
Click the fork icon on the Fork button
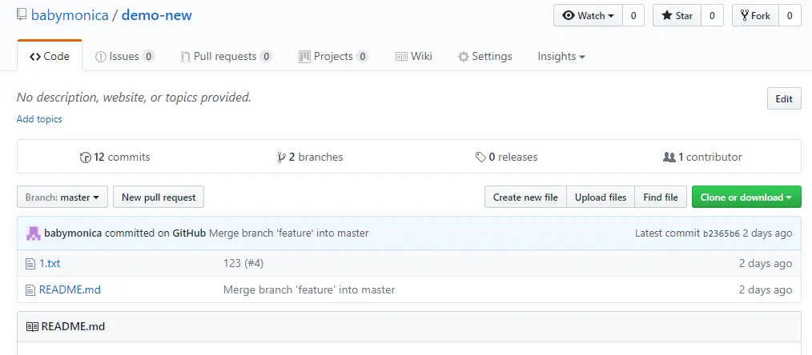(x=745, y=15)
